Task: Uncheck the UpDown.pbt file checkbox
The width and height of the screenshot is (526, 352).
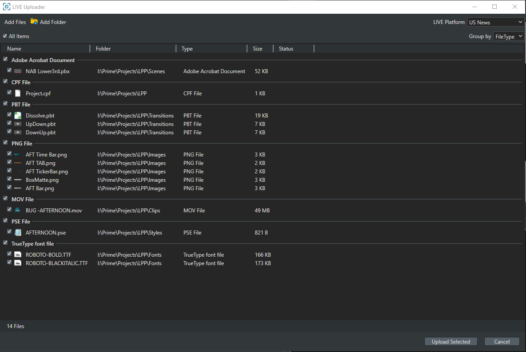Action: [9, 124]
